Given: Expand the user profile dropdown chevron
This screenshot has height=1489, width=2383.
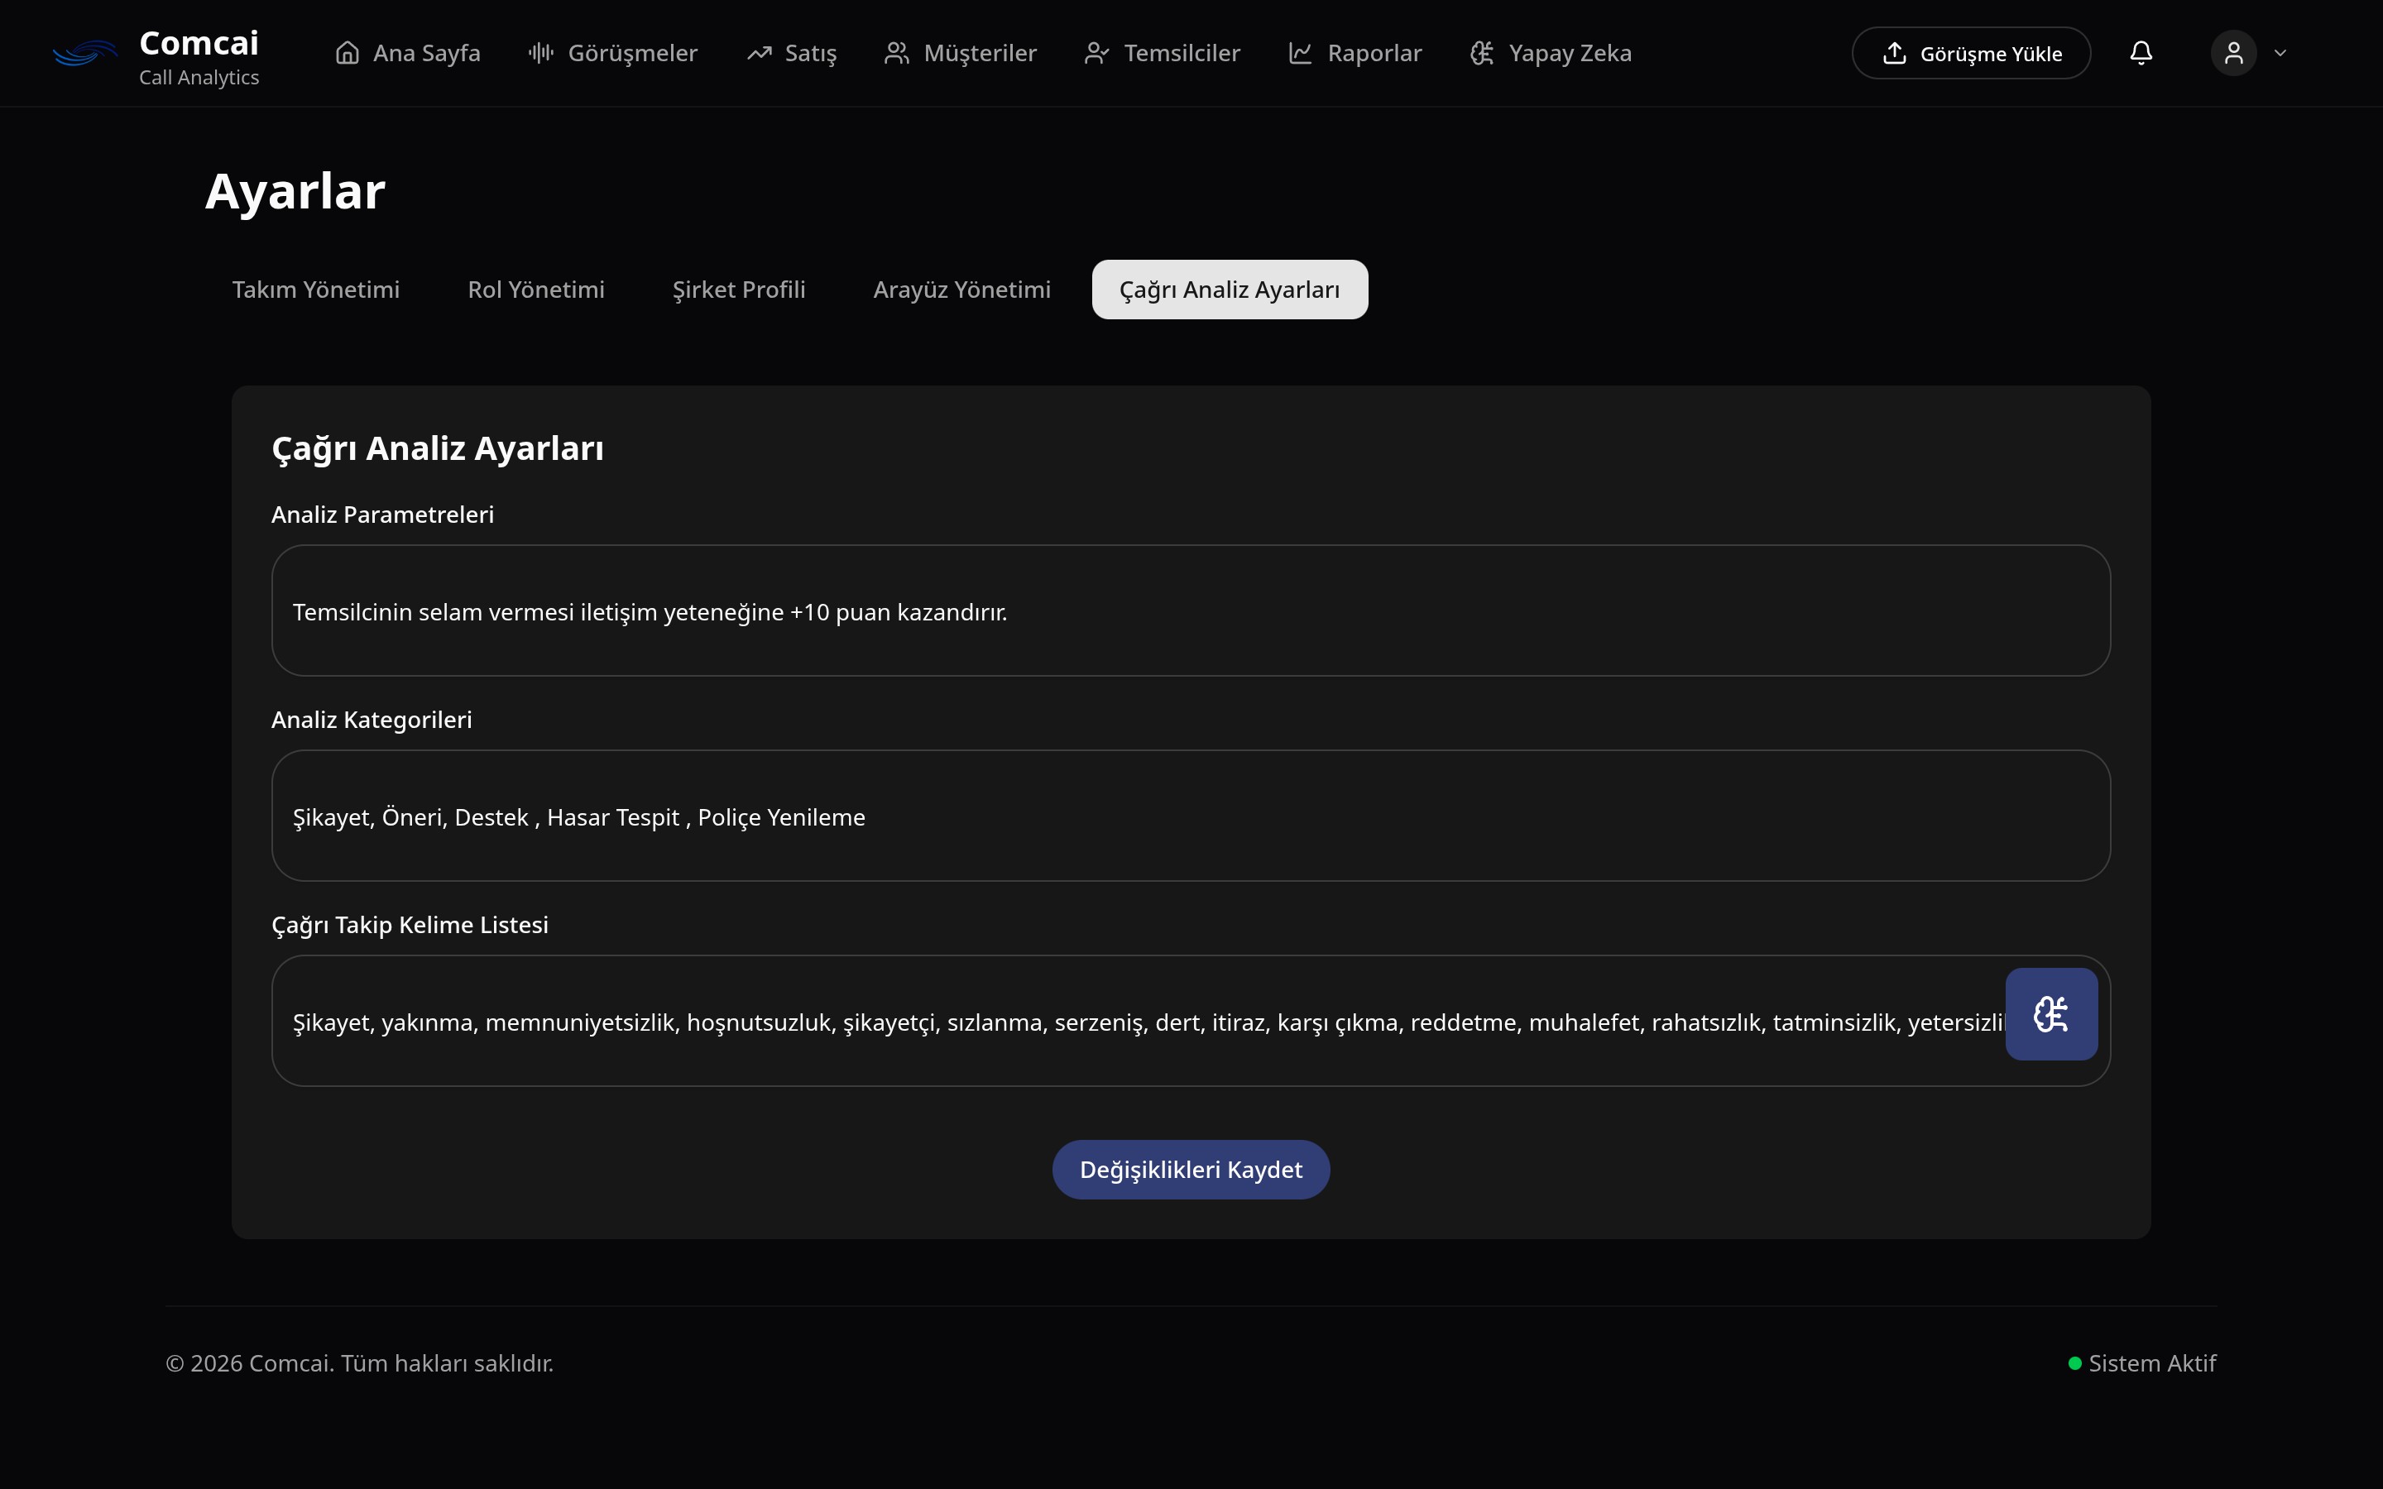Looking at the screenshot, I should point(2280,53).
